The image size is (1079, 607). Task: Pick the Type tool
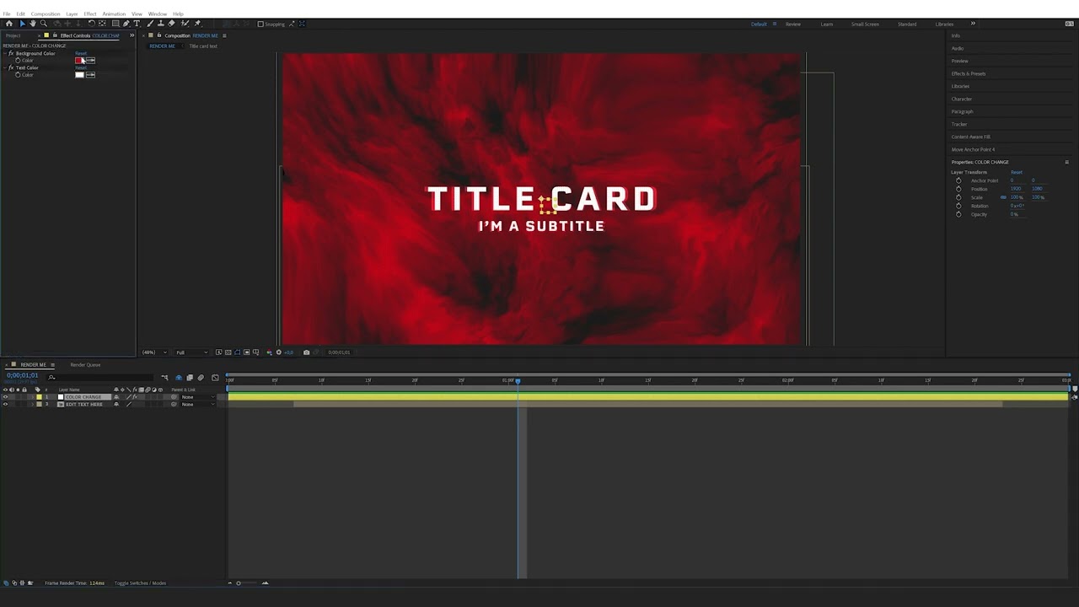135,24
